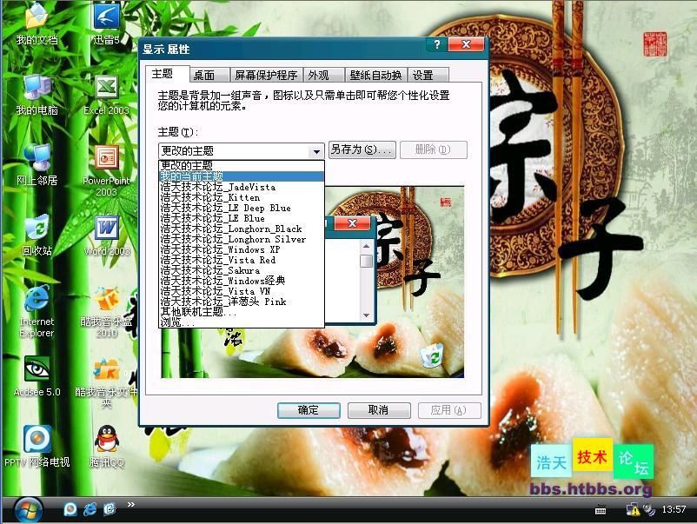
Task: Select the Word 2003 desktop icon
Action: click(107, 235)
